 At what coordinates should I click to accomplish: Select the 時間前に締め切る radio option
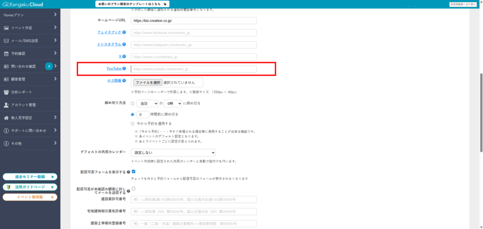(133, 114)
